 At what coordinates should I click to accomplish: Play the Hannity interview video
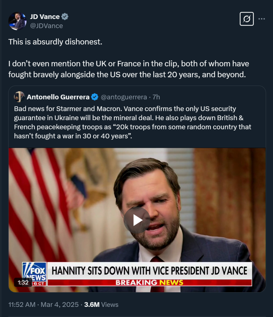[x=137, y=220]
